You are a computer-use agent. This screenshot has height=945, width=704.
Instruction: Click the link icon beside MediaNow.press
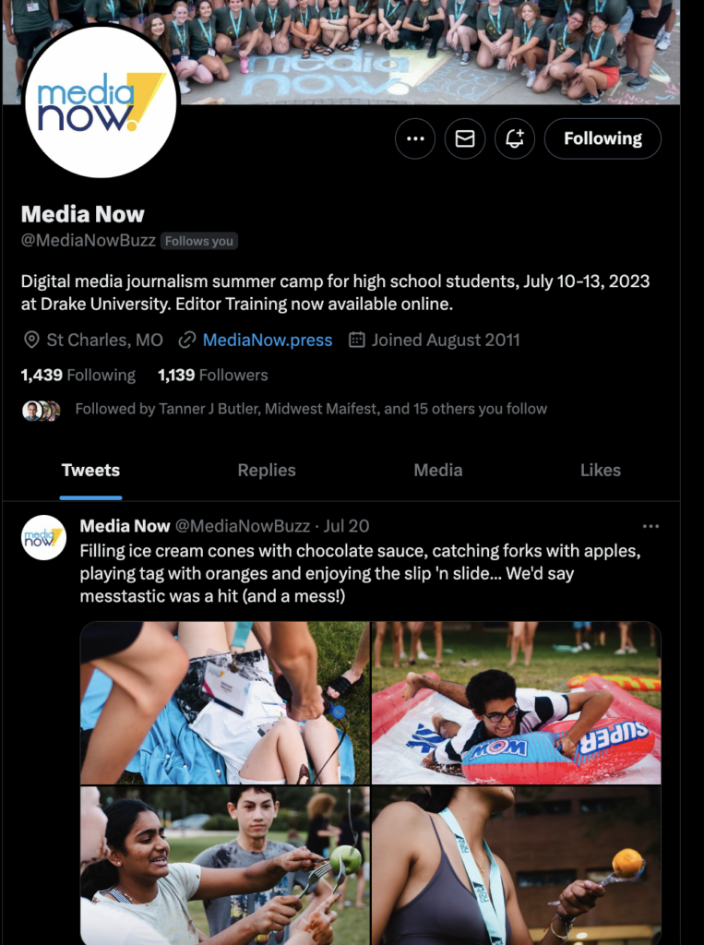coord(187,340)
